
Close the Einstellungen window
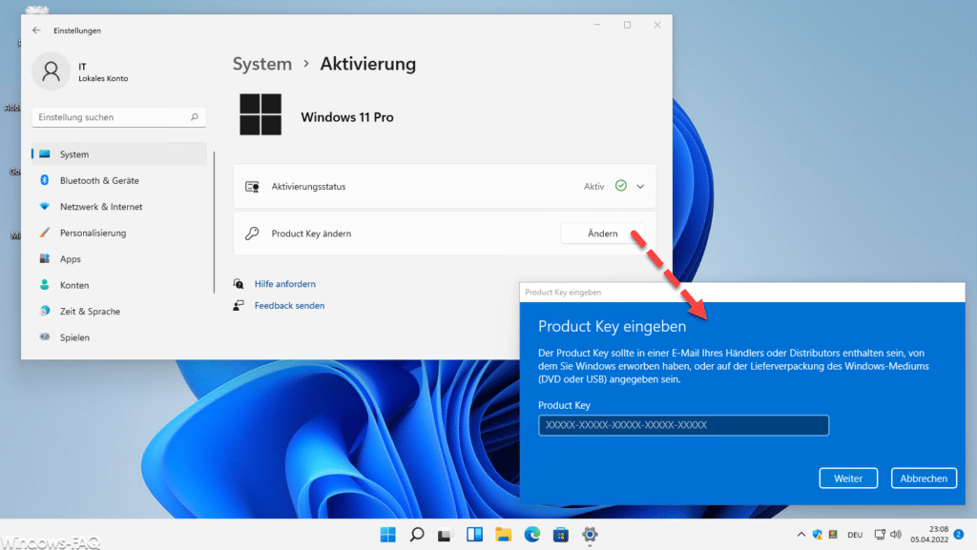pyautogui.click(x=656, y=25)
